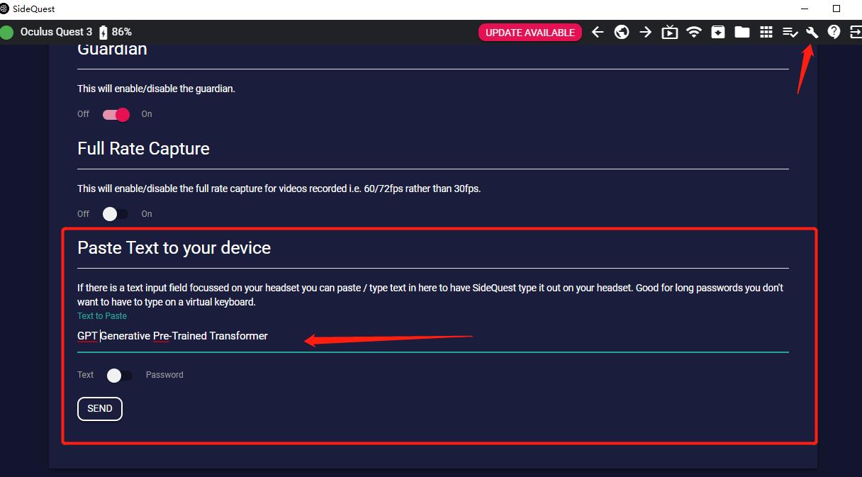Image resolution: width=862 pixels, height=477 pixels.
Task: Switch the Text/Password toggle to Password
Action: tap(118, 375)
